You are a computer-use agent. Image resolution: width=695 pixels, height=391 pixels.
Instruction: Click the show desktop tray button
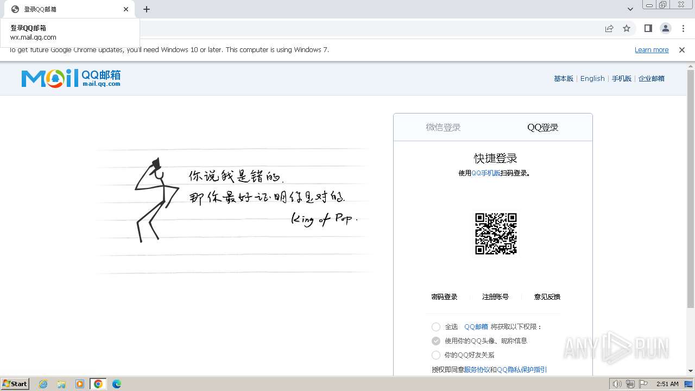click(x=689, y=384)
